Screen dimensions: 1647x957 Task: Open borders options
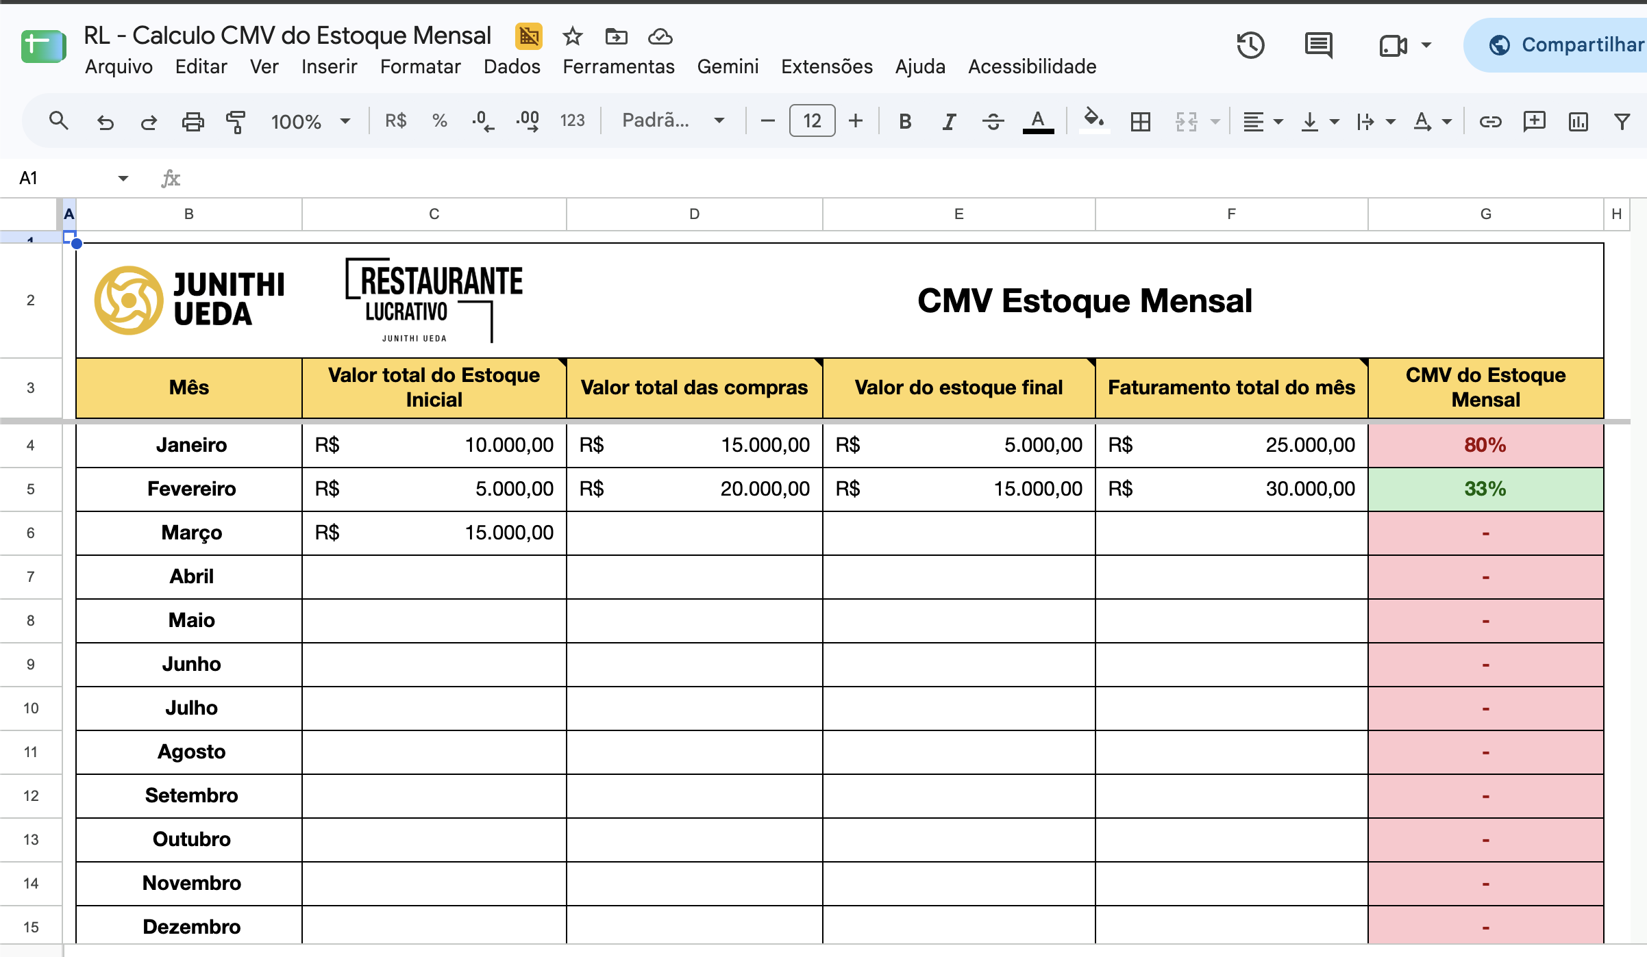pyautogui.click(x=1140, y=121)
